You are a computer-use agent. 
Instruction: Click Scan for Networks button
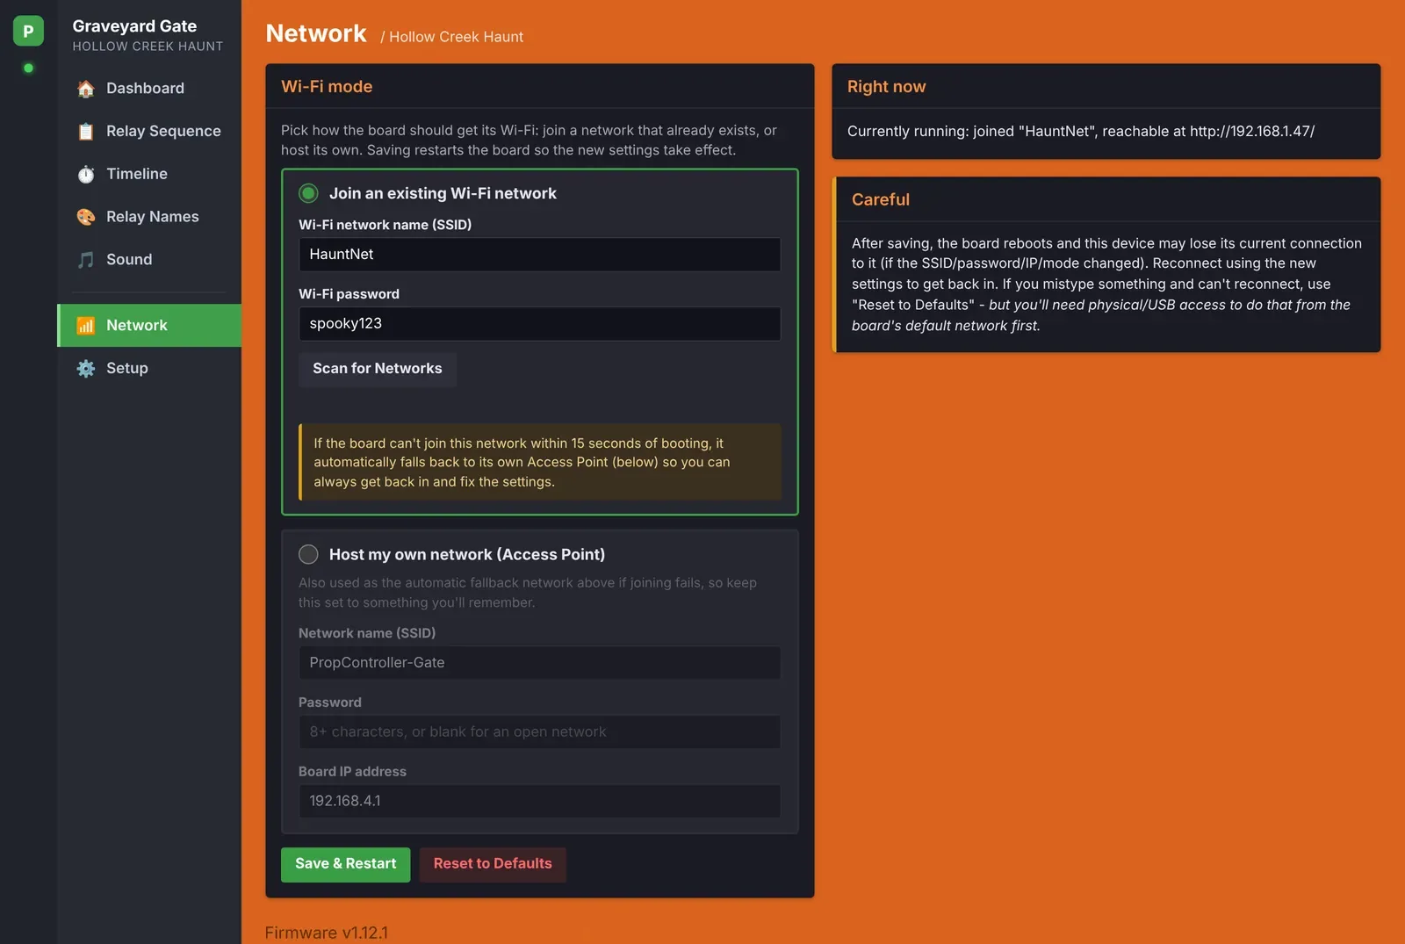coord(378,369)
